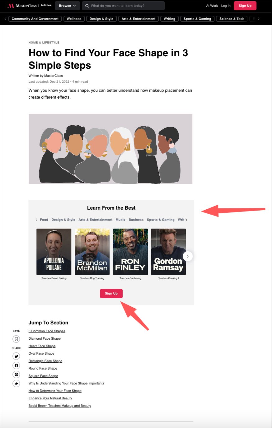The image size is (272, 428).
Task: Advance instructor carousel with right arrow
Action: [188, 256]
